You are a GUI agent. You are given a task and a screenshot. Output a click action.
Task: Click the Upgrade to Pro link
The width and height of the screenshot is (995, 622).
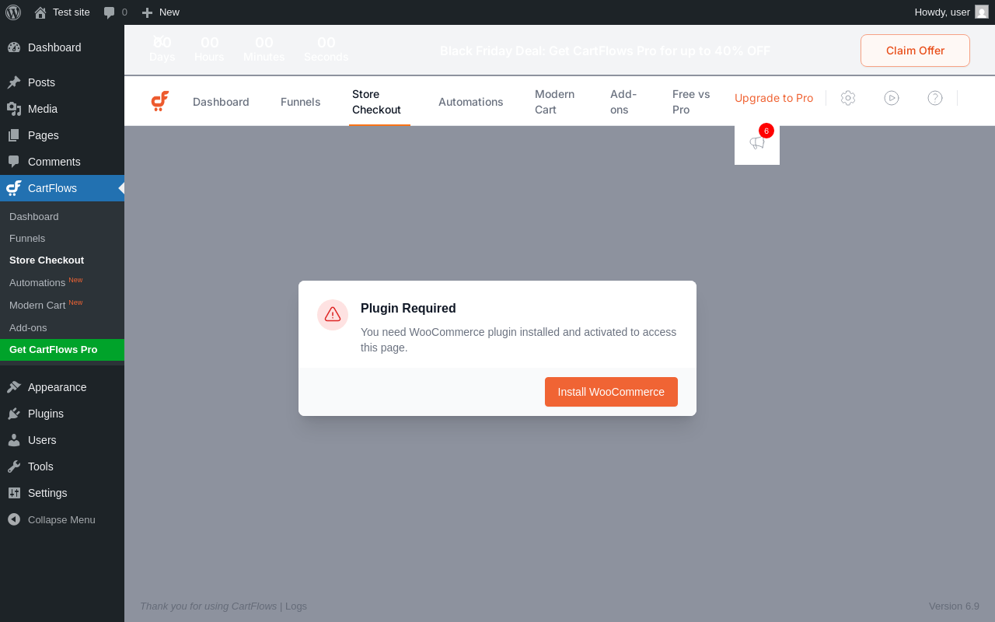point(773,98)
